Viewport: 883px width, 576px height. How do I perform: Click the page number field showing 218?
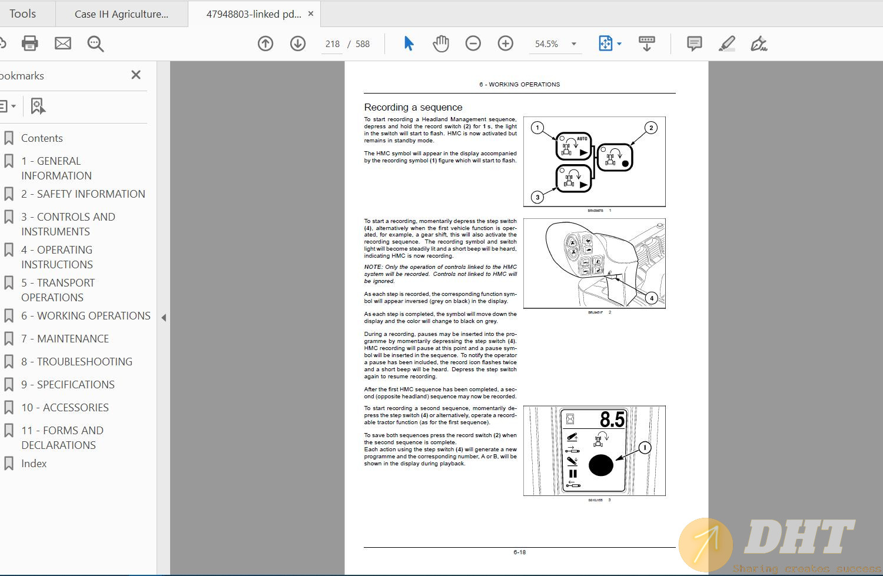(x=332, y=44)
